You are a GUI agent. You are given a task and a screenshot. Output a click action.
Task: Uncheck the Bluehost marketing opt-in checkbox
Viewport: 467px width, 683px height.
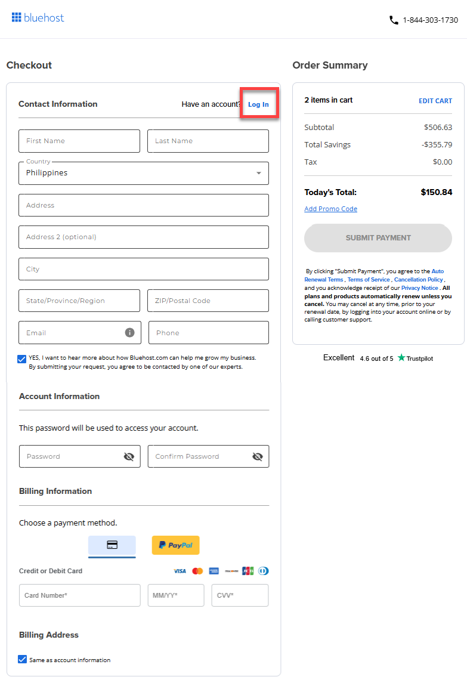[22, 358]
